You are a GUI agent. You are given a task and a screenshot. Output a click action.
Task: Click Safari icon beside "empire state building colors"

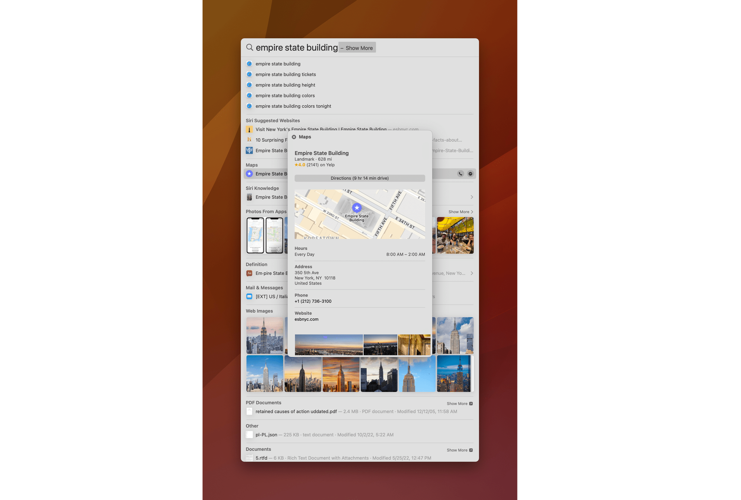point(249,95)
